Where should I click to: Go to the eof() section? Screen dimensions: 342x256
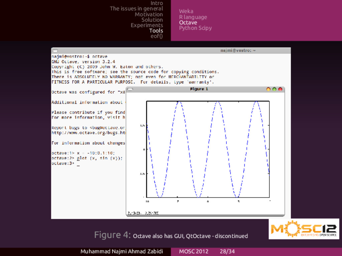(x=157, y=36)
